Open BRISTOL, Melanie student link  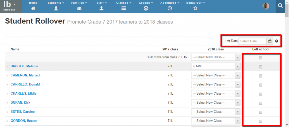point(24,66)
